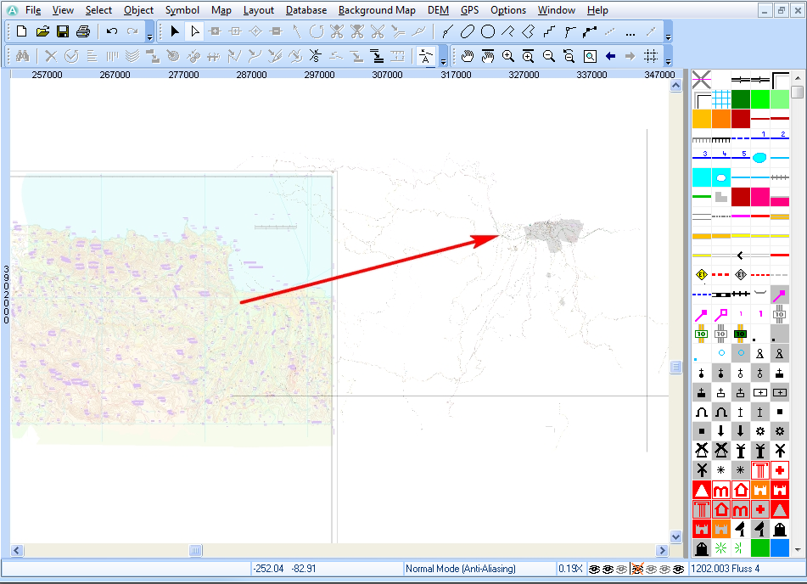807x584 pixels.
Task: Expand the view toolbar options arrow
Action: tap(668, 56)
